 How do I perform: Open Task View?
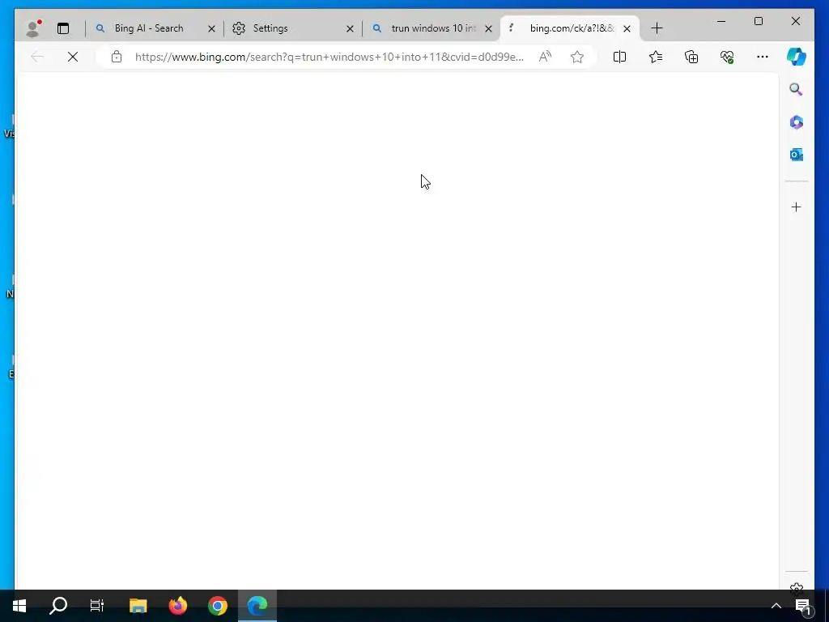(x=97, y=606)
